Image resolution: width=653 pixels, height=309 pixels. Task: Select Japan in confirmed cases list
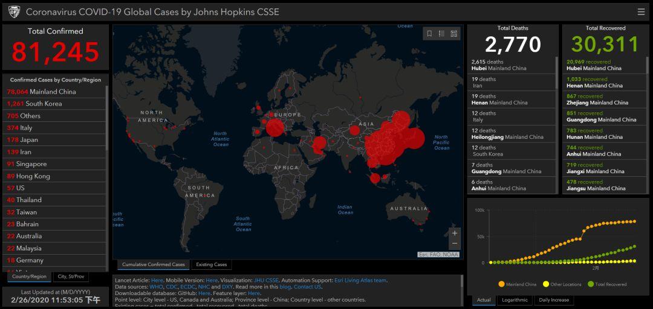point(55,140)
